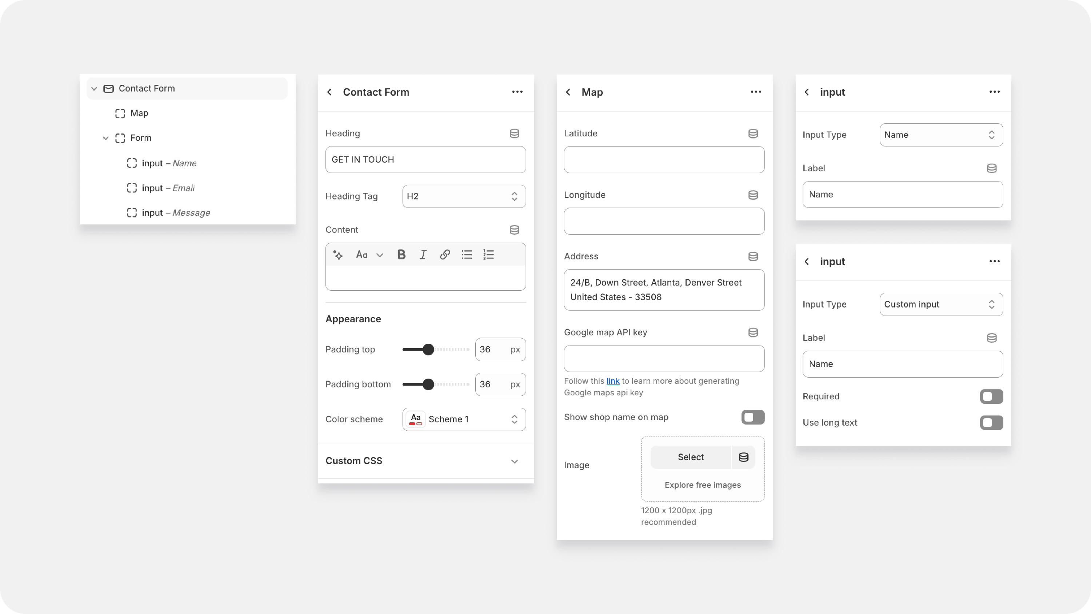Click the Contact Form envelope icon in tree
This screenshot has width=1091, height=614.
tap(108, 88)
